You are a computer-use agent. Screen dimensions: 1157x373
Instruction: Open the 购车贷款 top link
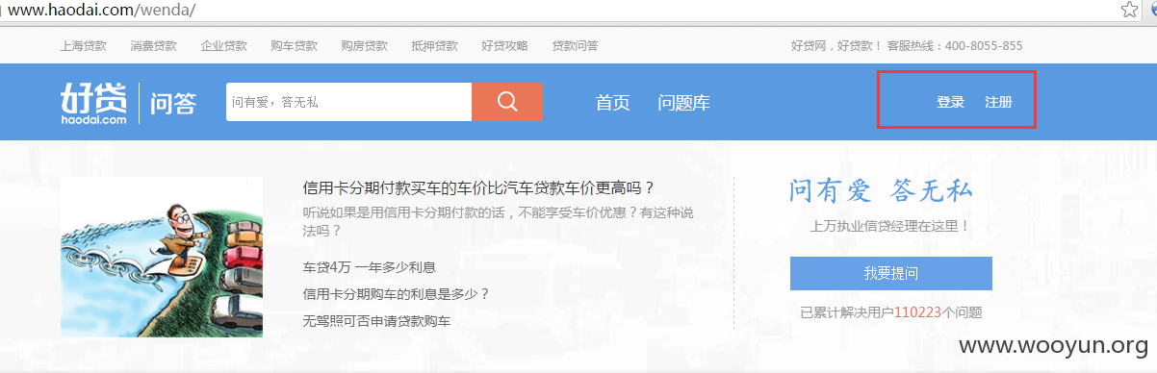click(x=295, y=45)
